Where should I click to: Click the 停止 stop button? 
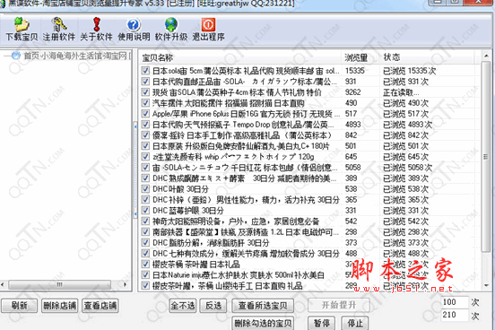point(355,324)
